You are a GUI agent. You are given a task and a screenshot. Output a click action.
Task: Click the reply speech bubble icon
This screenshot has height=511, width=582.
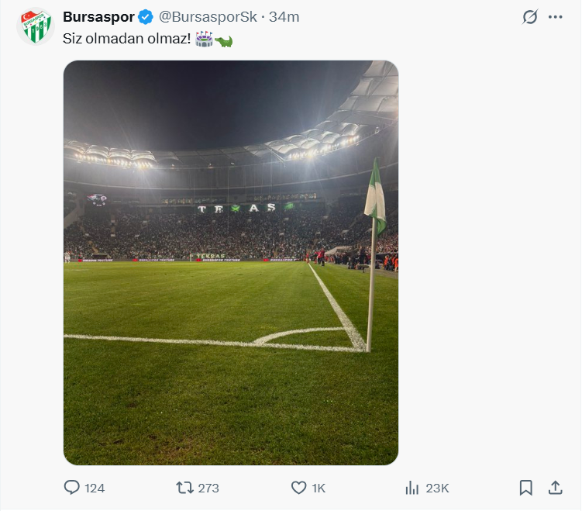click(72, 488)
